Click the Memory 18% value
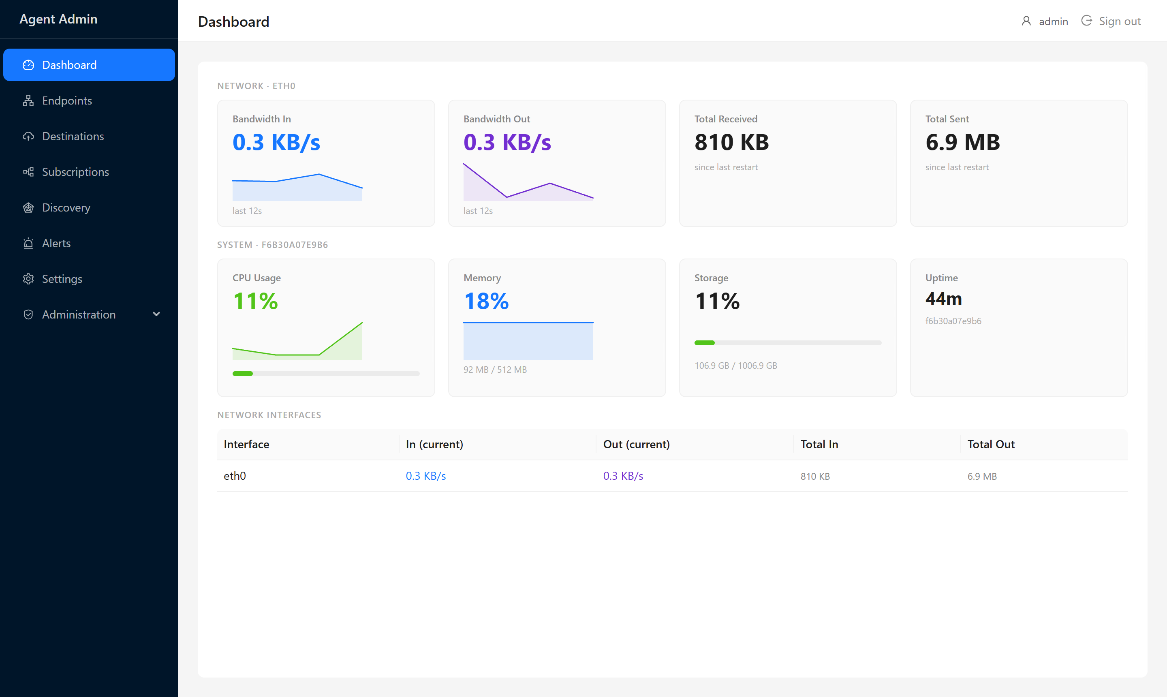The width and height of the screenshot is (1167, 697). pyautogui.click(x=487, y=301)
